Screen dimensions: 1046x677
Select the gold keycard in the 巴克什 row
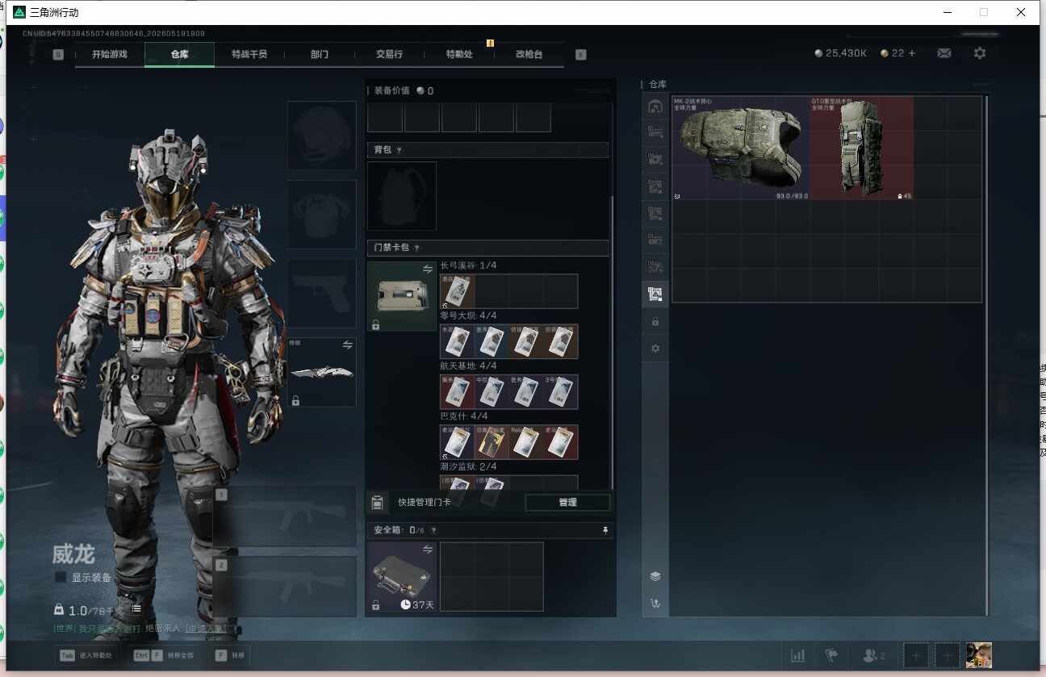tap(492, 441)
